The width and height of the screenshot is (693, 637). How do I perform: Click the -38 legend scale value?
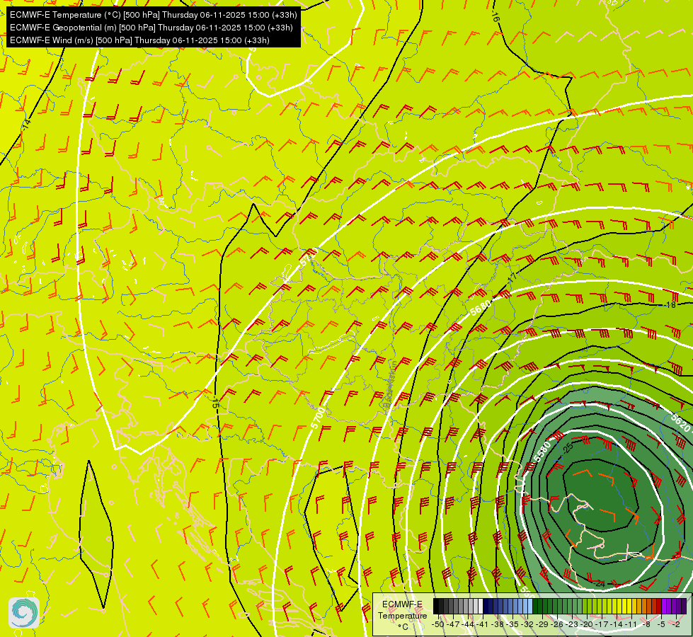[x=497, y=624]
